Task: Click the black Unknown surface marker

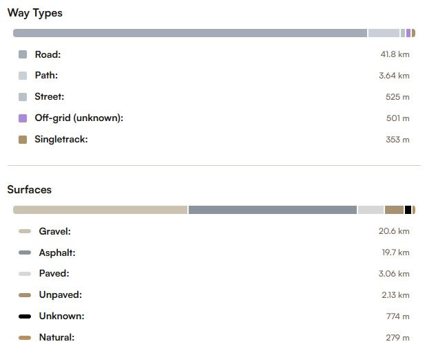Action: pyautogui.click(x=25, y=316)
